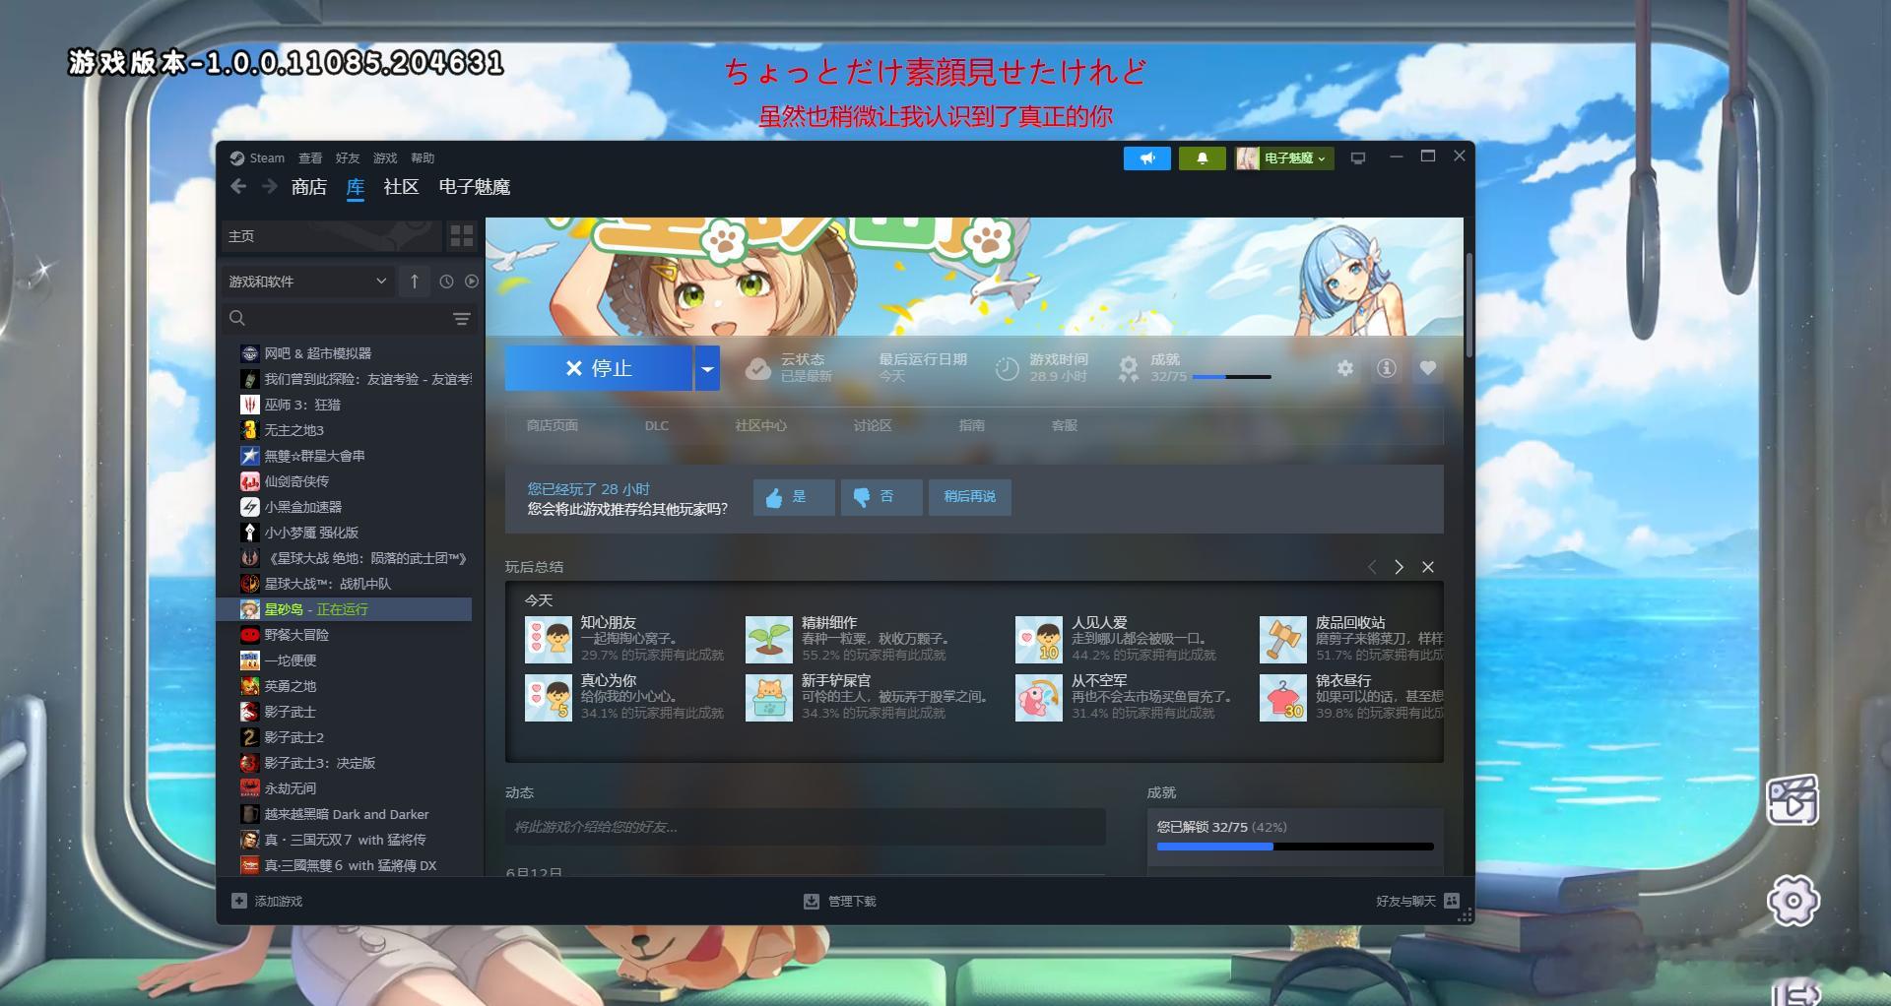1891x1006 pixels.
Task: Open the 讨论区 link
Action: [873, 425]
